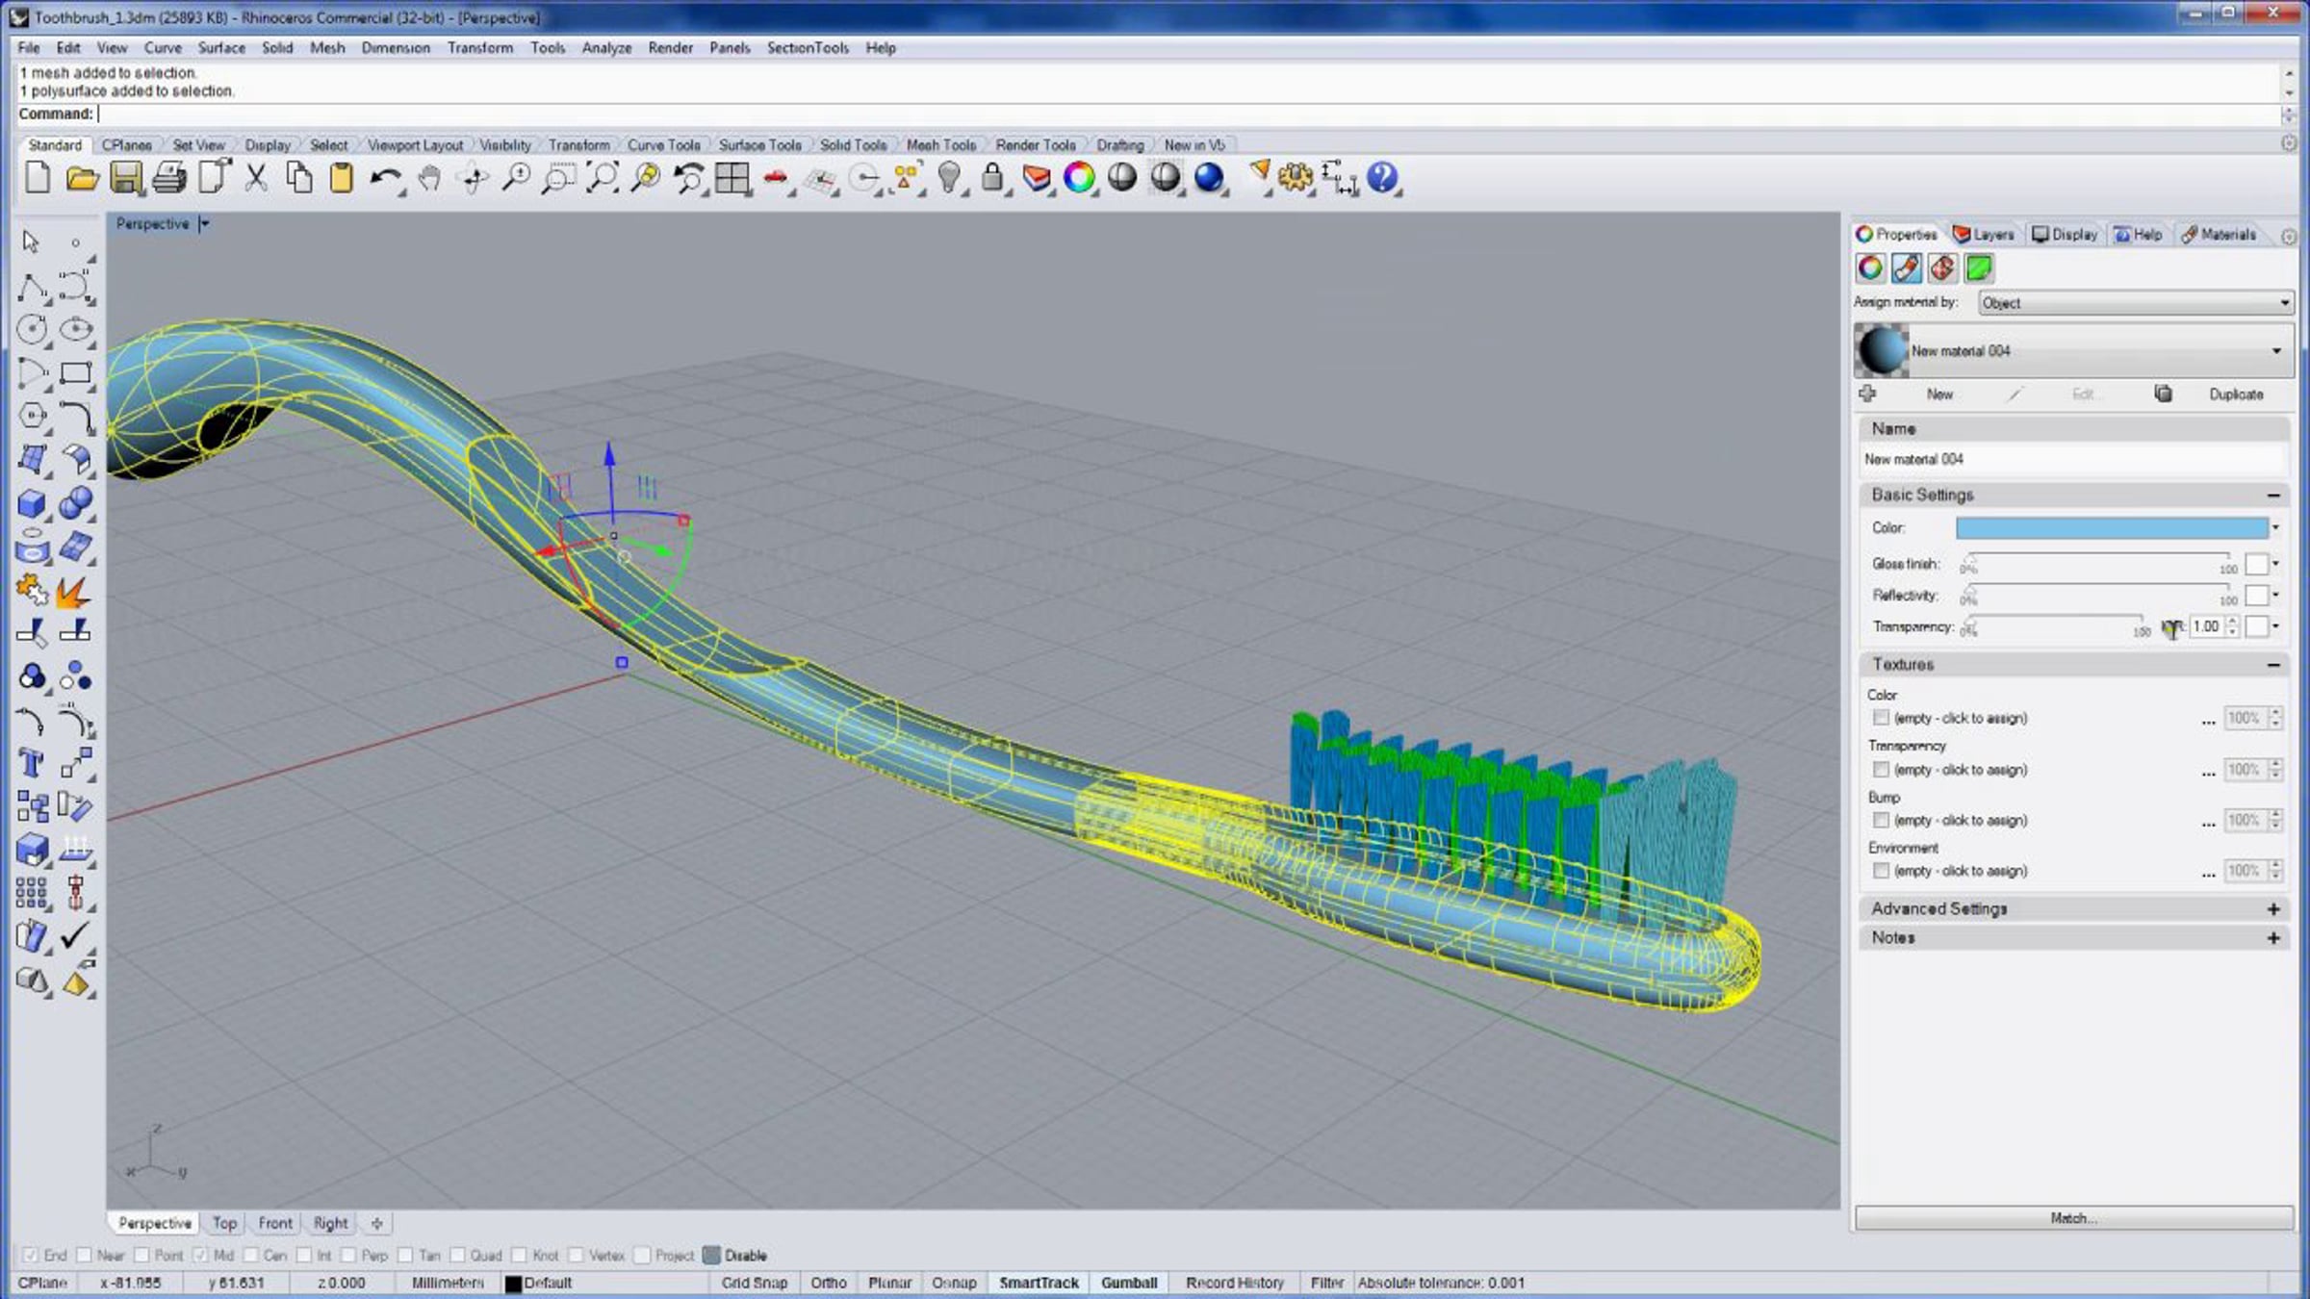This screenshot has height=1299, width=2310.
Task: Open the Surface menu
Action: point(221,48)
